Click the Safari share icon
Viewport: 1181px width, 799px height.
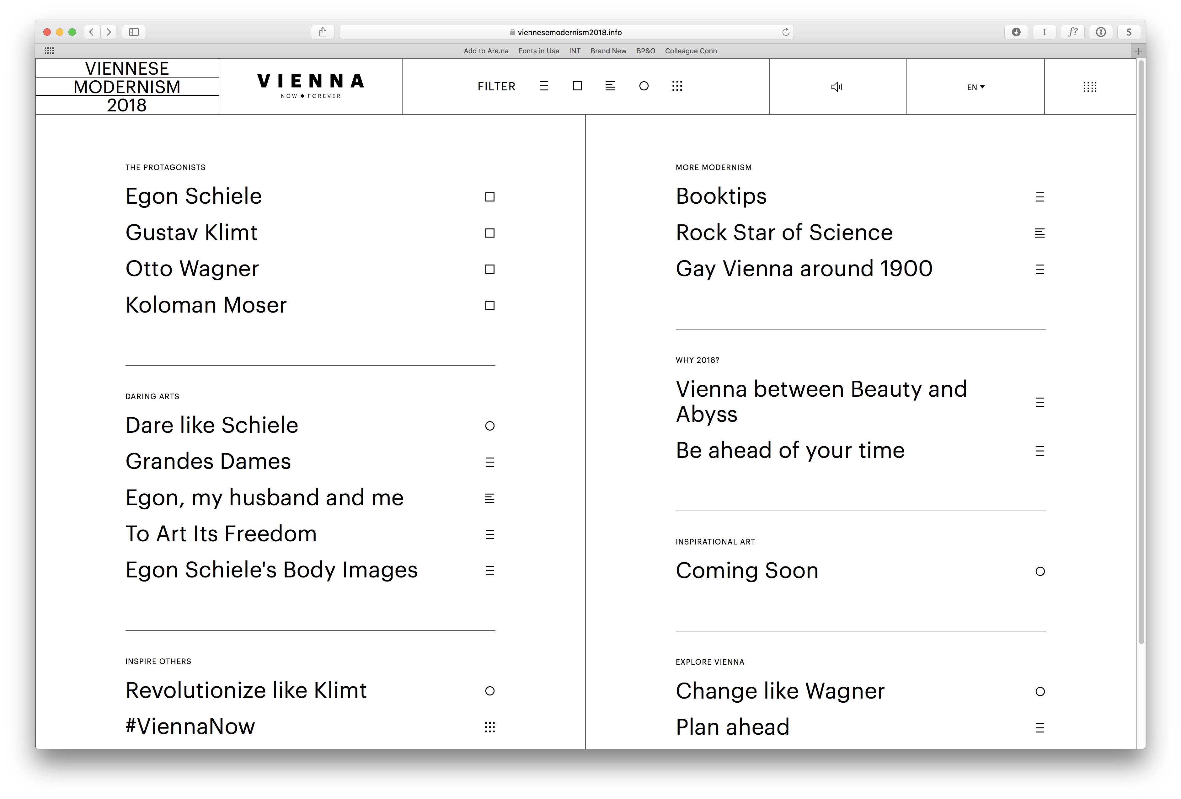[323, 32]
